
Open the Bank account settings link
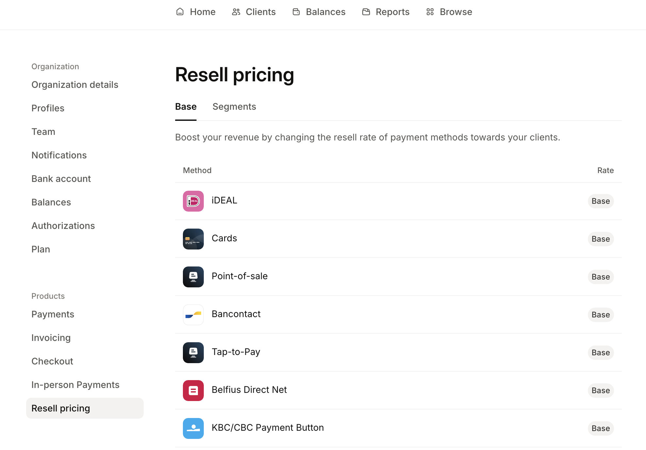[x=61, y=179]
